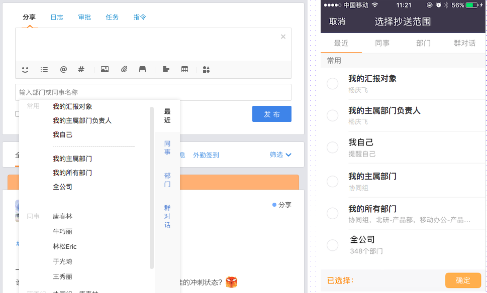Select colleague 于光琦
The width and height of the screenshot is (487, 293).
[x=62, y=261]
